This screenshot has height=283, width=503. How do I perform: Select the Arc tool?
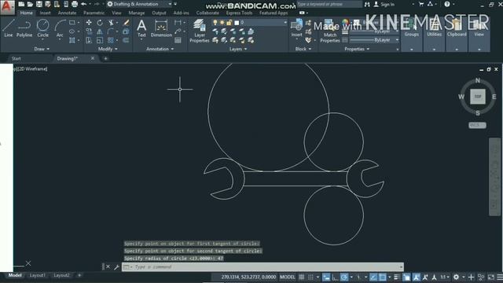coord(60,28)
